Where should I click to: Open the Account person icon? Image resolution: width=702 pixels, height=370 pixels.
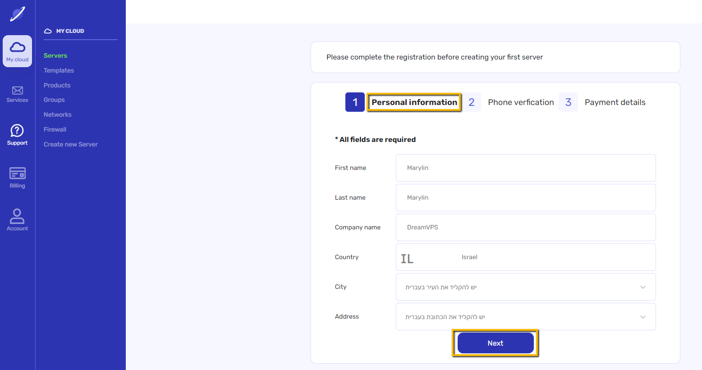pos(17,216)
